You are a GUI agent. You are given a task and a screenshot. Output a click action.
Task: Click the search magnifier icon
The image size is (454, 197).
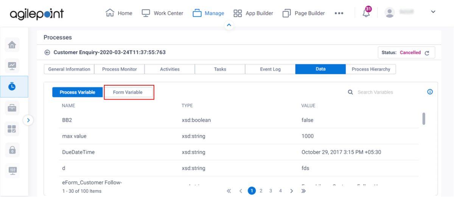pos(350,92)
